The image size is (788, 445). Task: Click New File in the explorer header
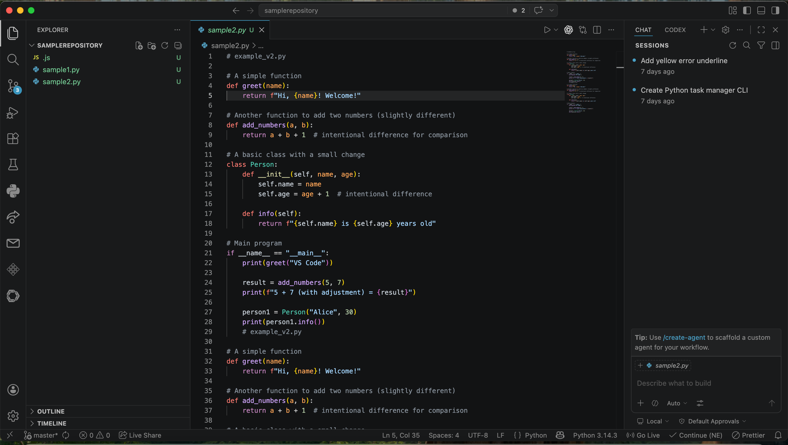point(139,46)
